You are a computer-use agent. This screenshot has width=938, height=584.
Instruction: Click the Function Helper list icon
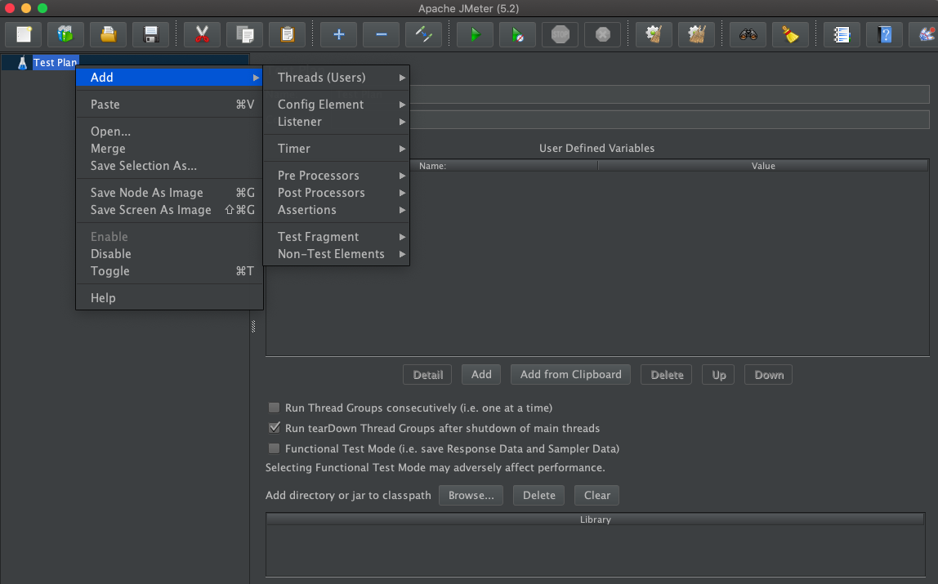[842, 34]
